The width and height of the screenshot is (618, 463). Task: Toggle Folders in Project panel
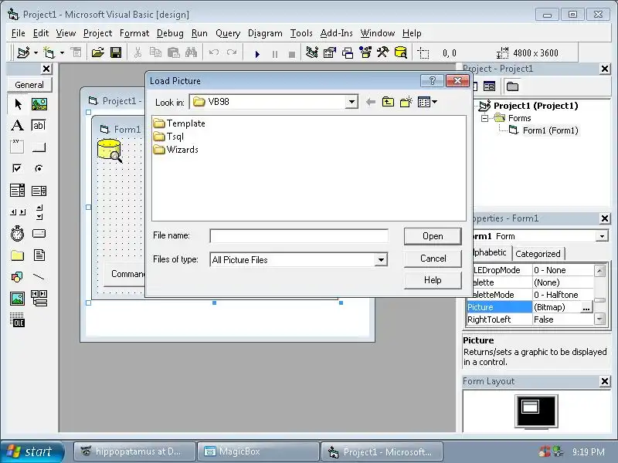pos(512,86)
